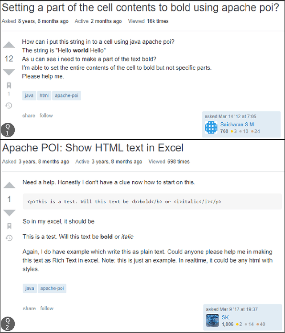
Task: Share the first question
Action: (28, 116)
